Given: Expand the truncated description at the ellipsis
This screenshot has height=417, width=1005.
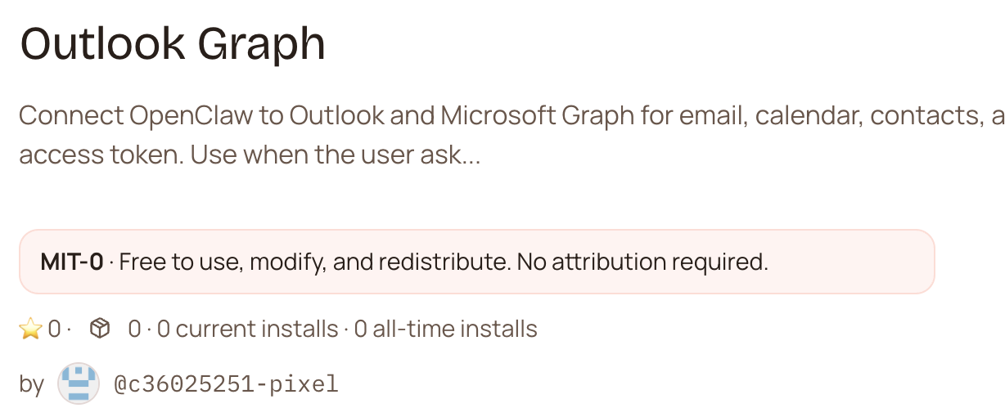Looking at the screenshot, I should [471, 155].
